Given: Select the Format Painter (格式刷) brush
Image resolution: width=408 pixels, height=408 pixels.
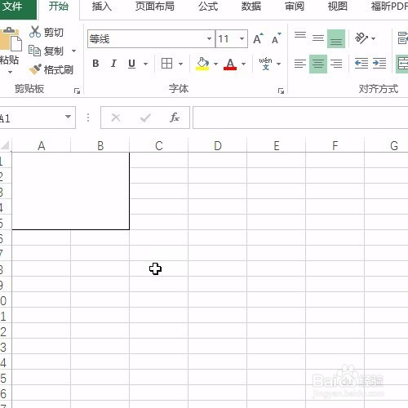Looking at the screenshot, I should 51,69.
